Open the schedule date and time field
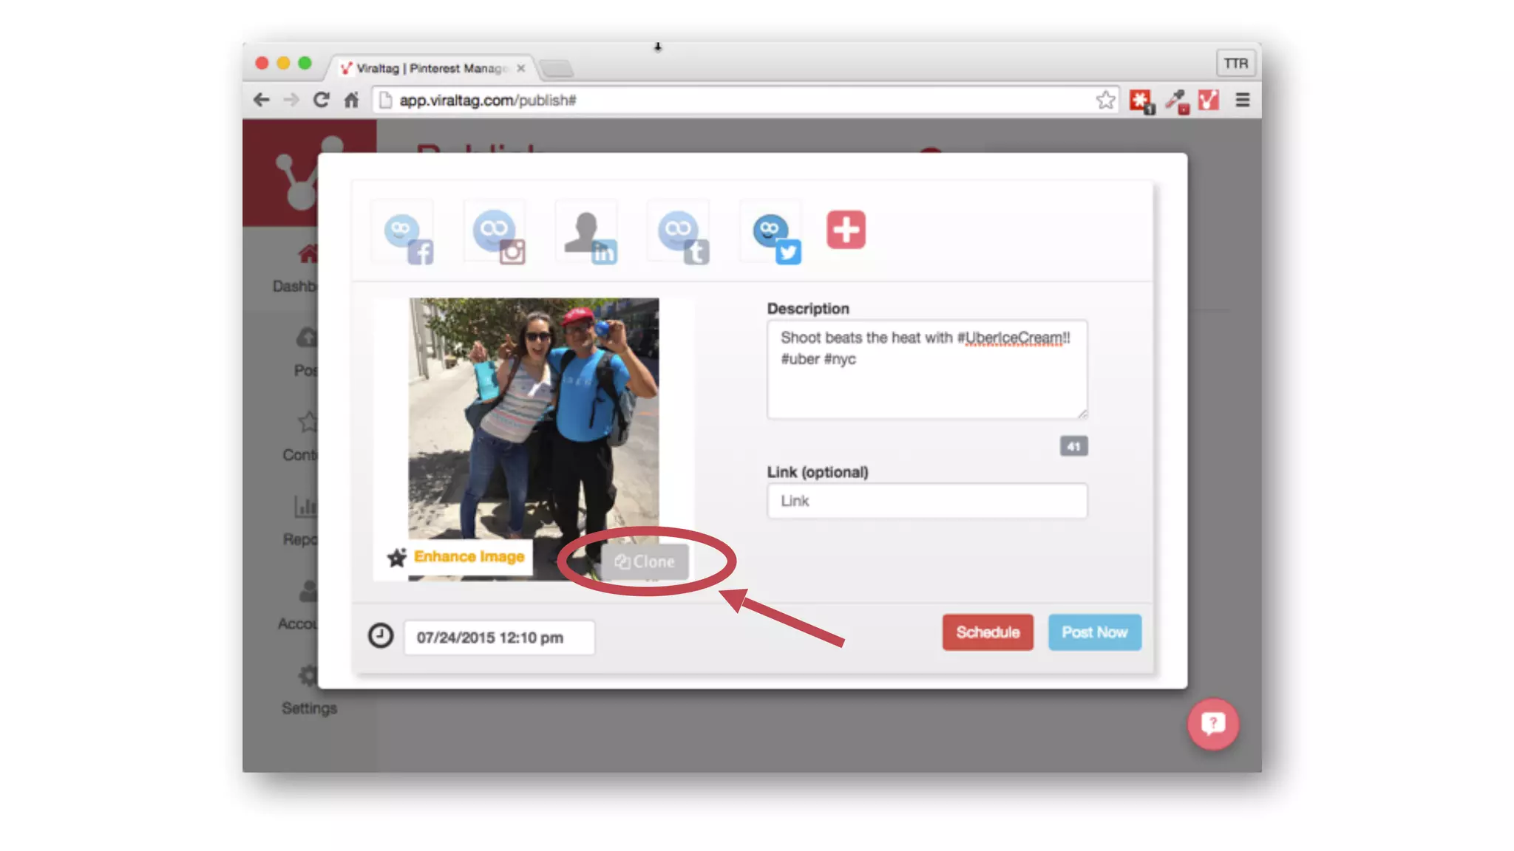 coord(498,638)
